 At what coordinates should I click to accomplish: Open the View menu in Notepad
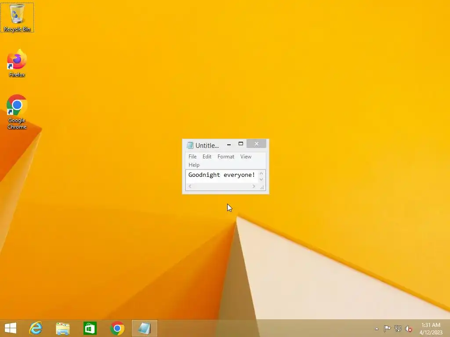(246, 157)
